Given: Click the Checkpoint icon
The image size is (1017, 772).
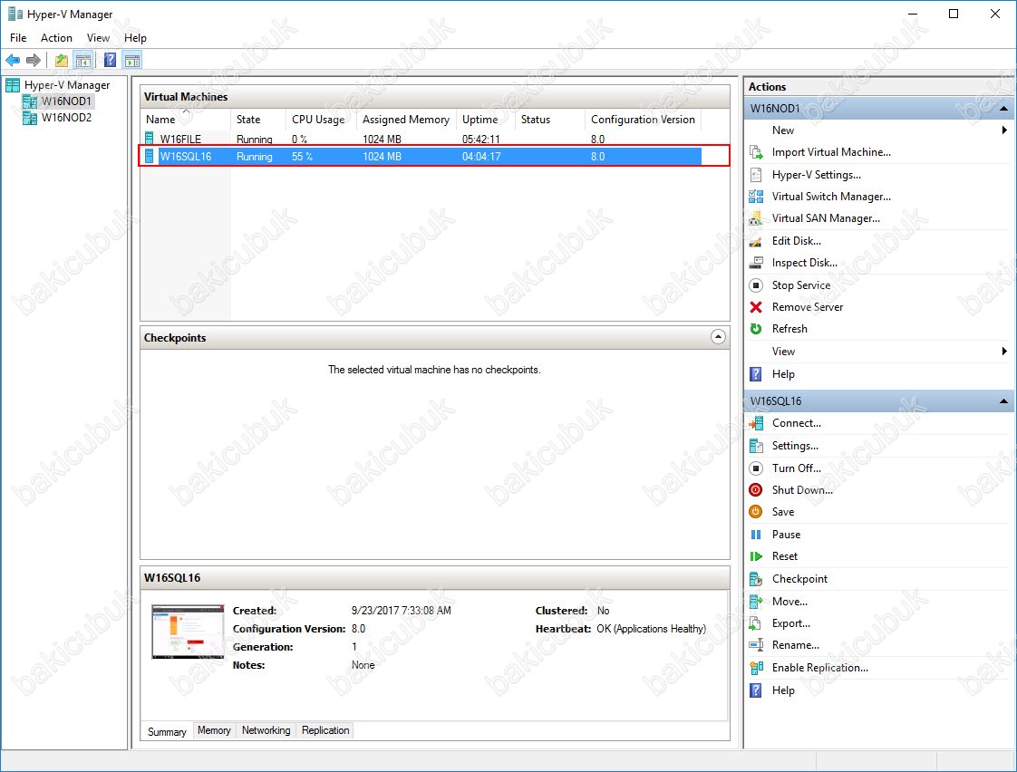Looking at the screenshot, I should [x=756, y=579].
